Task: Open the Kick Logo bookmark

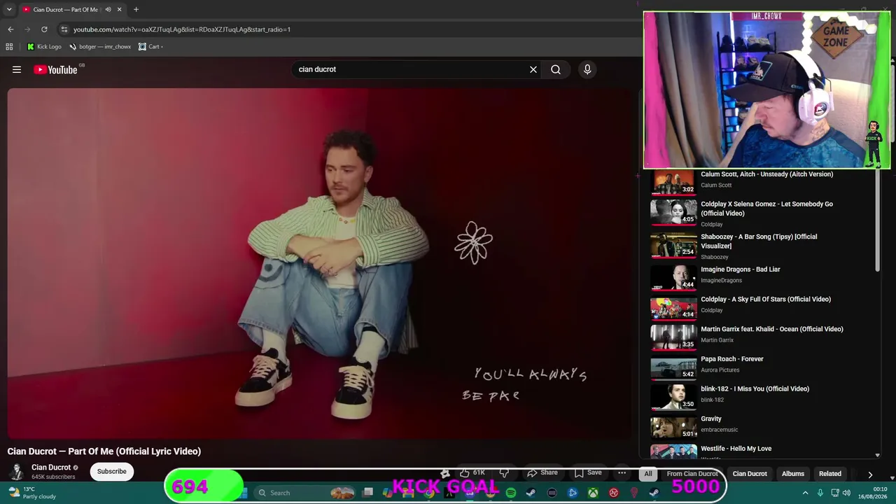Action: [44, 47]
